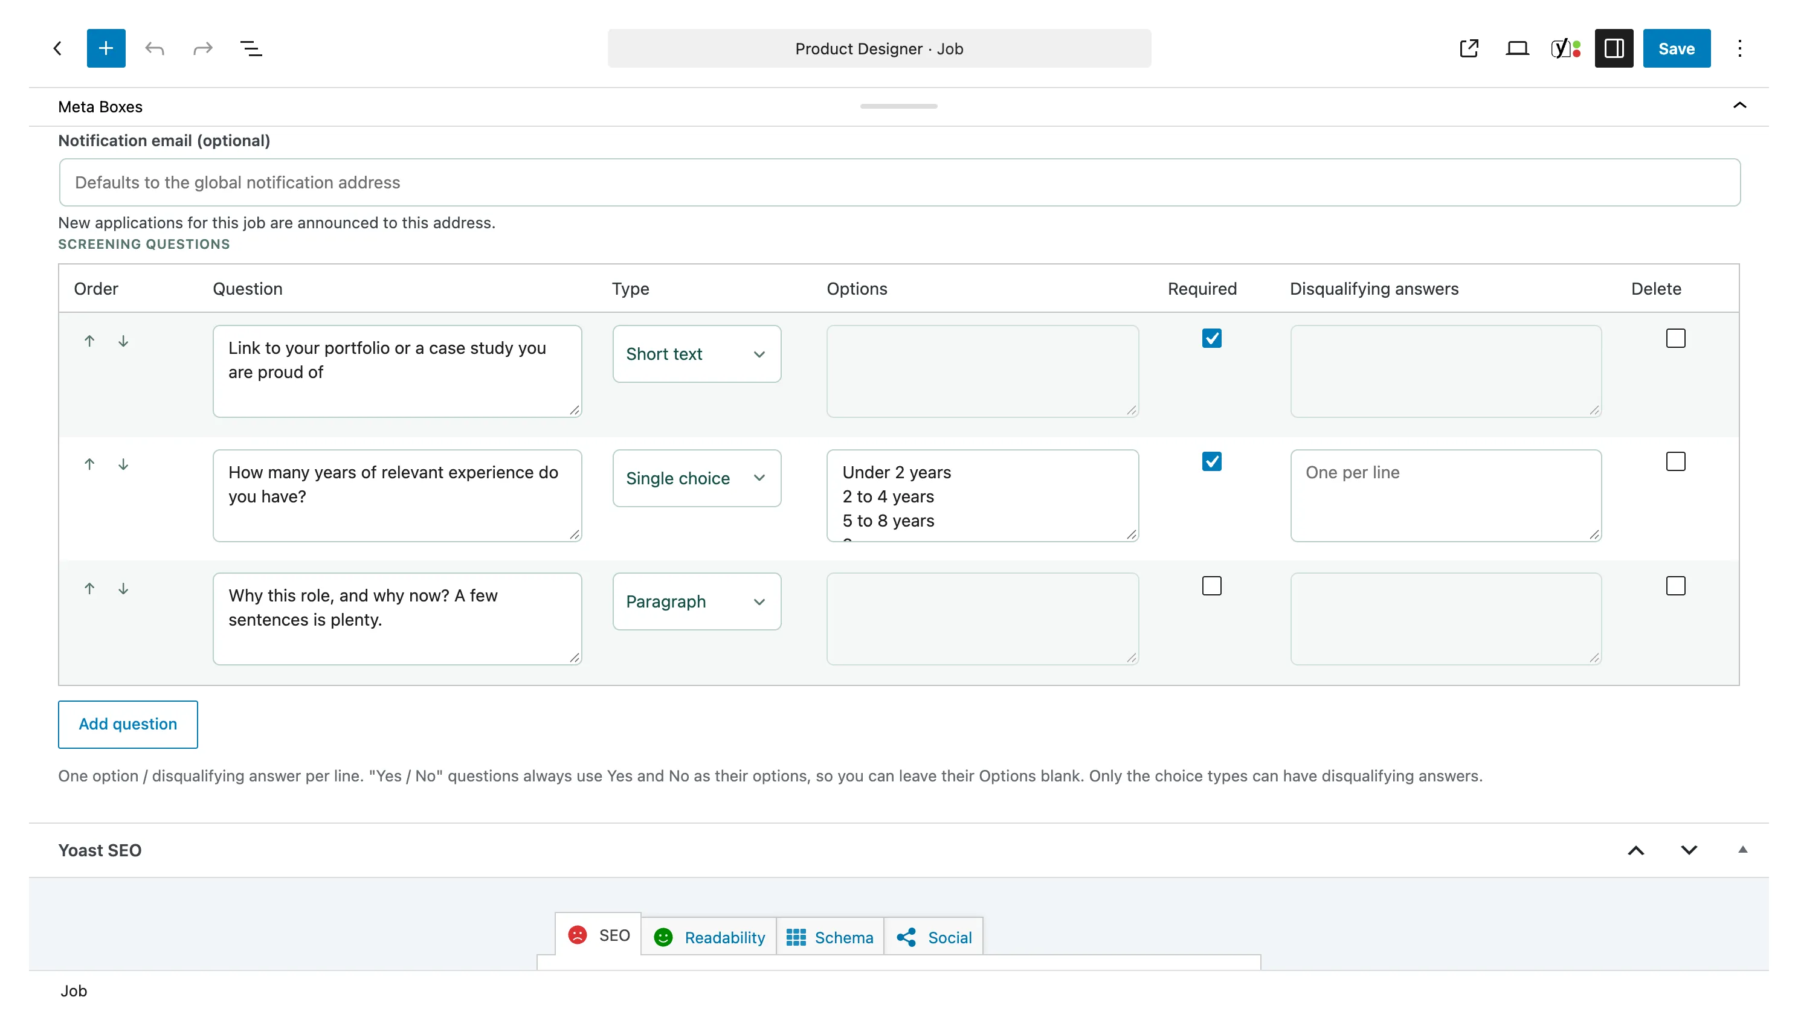Switch to the Schema tab
The width and height of the screenshot is (1798, 1026).
point(830,937)
